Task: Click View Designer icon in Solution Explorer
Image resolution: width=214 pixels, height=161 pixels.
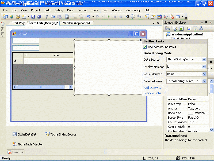Action: click(195, 28)
